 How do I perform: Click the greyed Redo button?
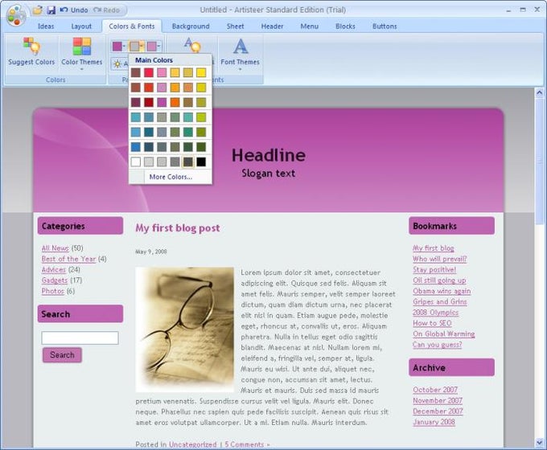tap(106, 10)
